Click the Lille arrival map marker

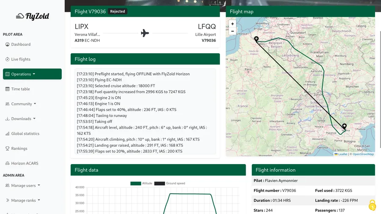point(256,39)
